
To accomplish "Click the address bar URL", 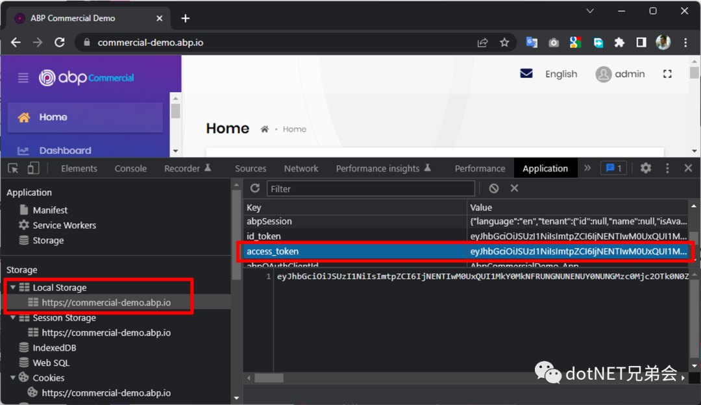I will tap(151, 42).
